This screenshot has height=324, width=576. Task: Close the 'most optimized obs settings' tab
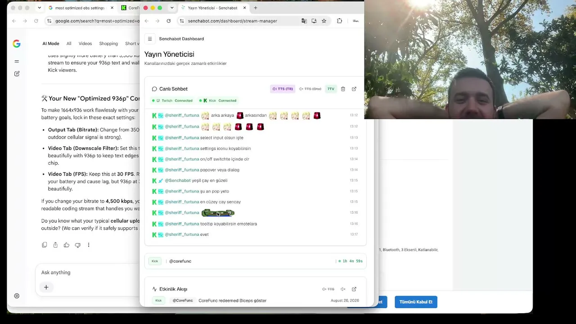click(x=111, y=8)
